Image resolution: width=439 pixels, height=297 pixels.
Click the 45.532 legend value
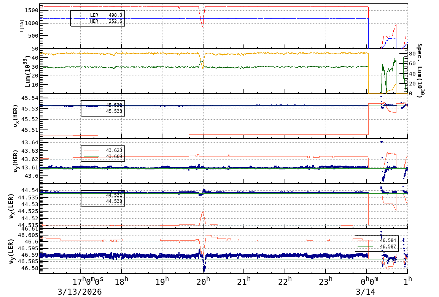[114, 105]
